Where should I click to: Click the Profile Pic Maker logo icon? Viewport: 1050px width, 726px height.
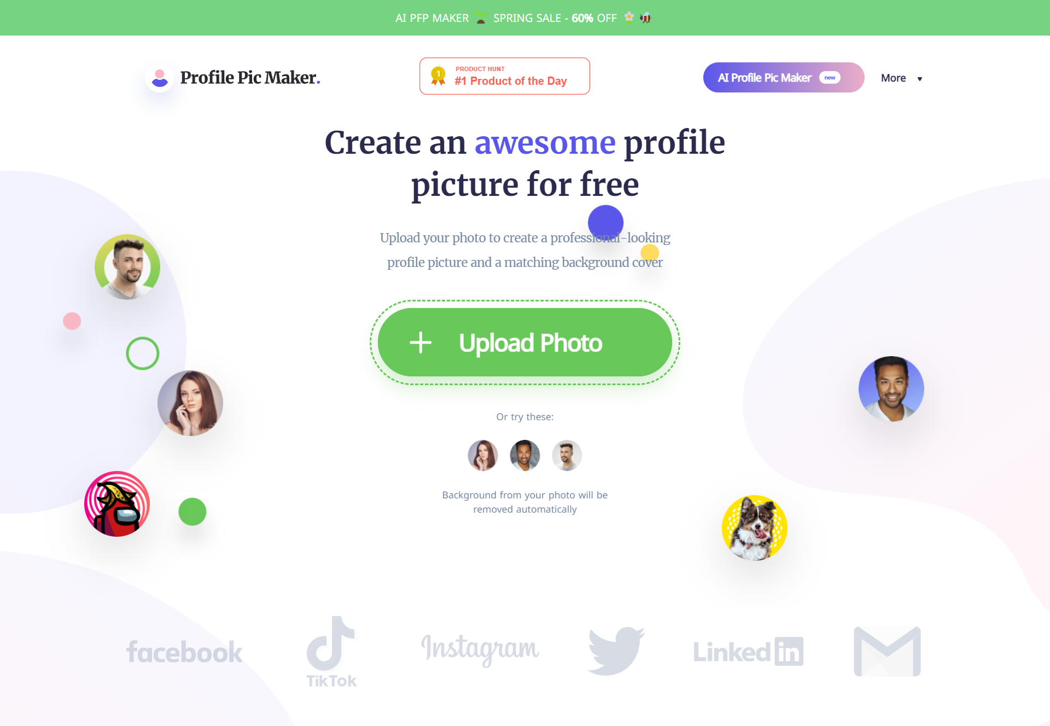pos(159,77)
